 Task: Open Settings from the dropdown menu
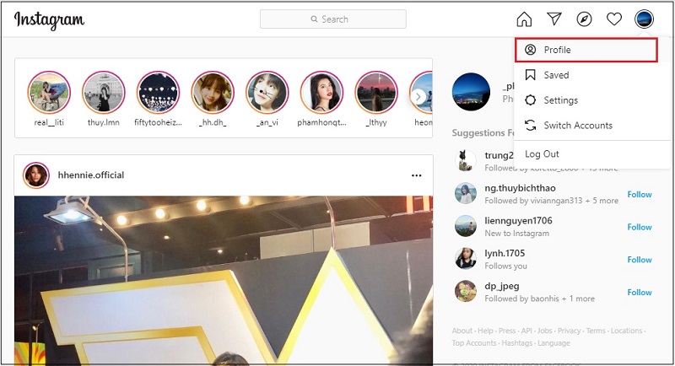(x=560, y=100)
